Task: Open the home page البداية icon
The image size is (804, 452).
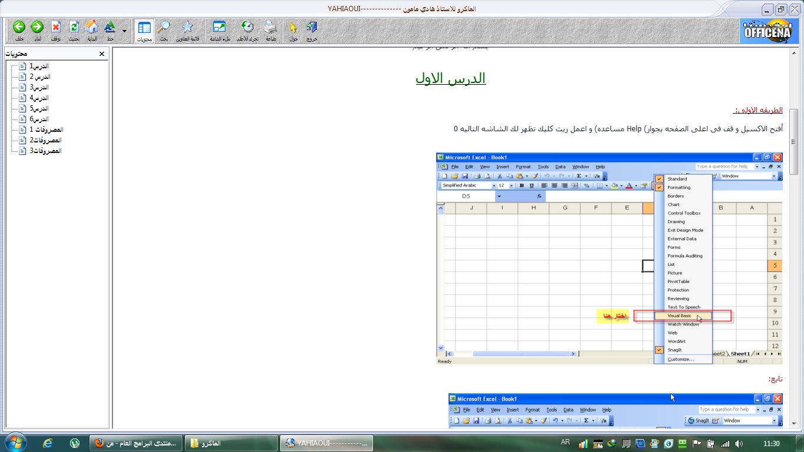Action: (92, 31)
